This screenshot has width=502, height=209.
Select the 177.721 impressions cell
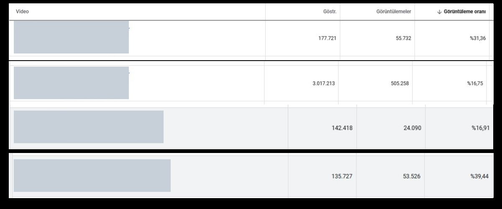(x=327, y=38)
